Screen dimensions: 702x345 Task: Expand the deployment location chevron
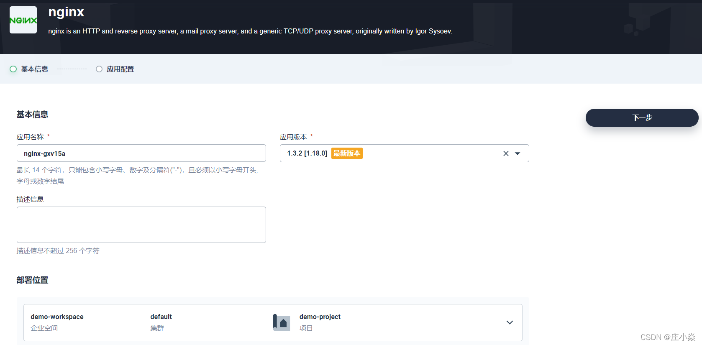(510, 322)
